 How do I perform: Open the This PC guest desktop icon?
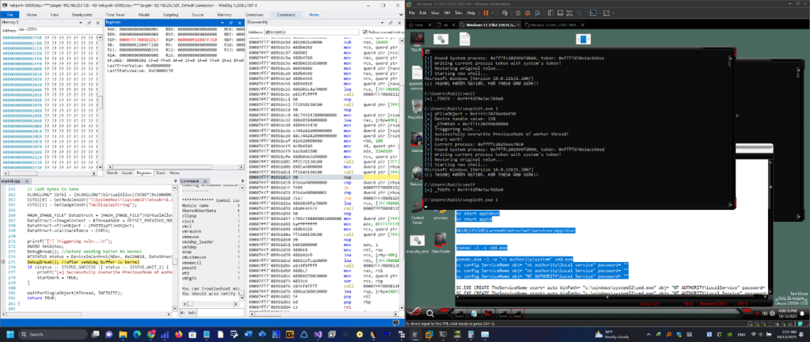(x=416, y=40)
